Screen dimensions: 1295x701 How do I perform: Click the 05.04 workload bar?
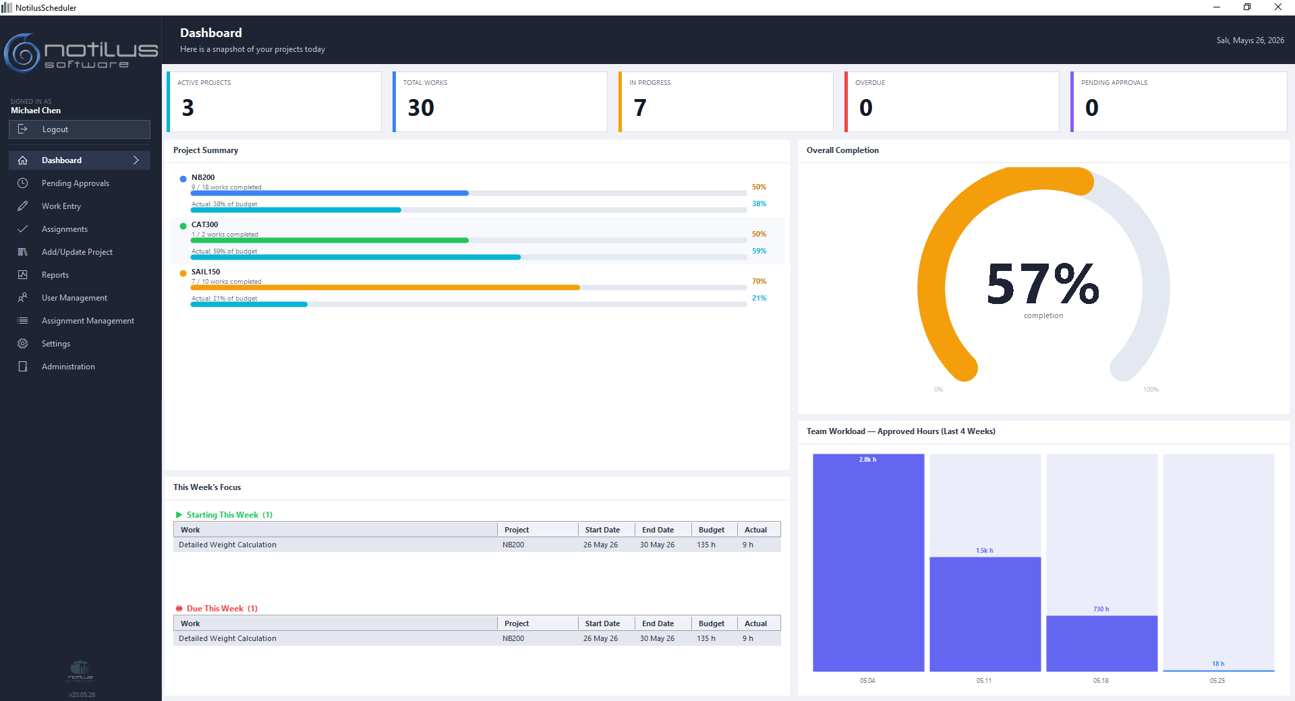[868, 563]
